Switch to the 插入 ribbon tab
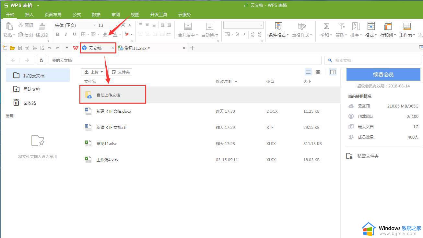The height and width of the screenshot is (238, 423). [x=29, y=15]
